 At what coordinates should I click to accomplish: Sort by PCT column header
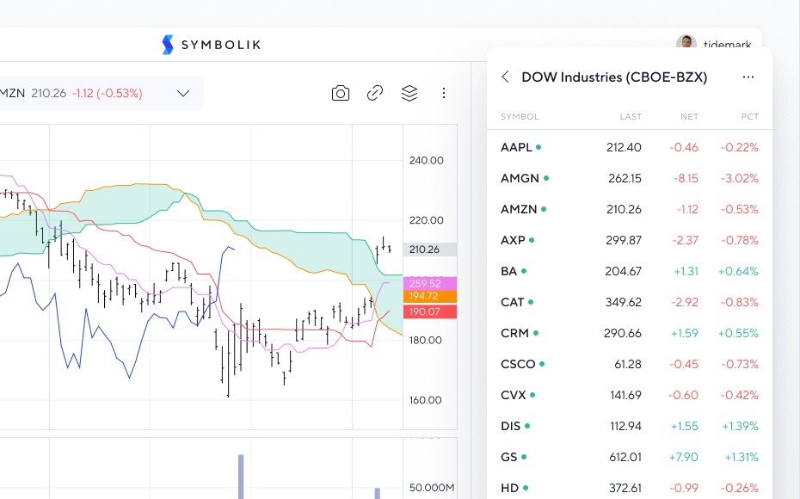[x=749, y=117]
